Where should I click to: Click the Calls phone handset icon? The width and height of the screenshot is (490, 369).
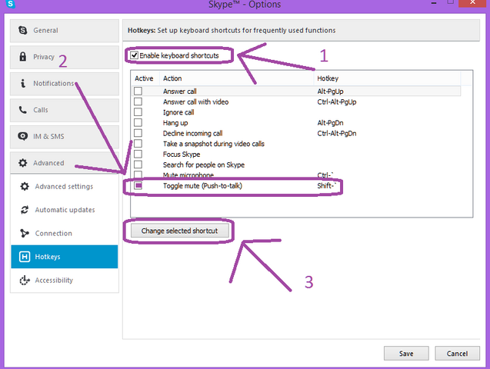click(22, 110)
